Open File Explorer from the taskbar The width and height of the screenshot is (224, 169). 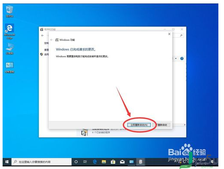[104, 162]
